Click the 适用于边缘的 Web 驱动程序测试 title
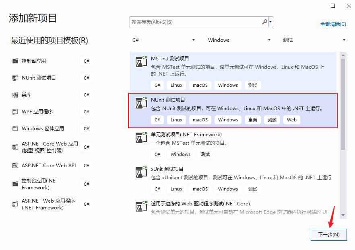 [200, 204]
